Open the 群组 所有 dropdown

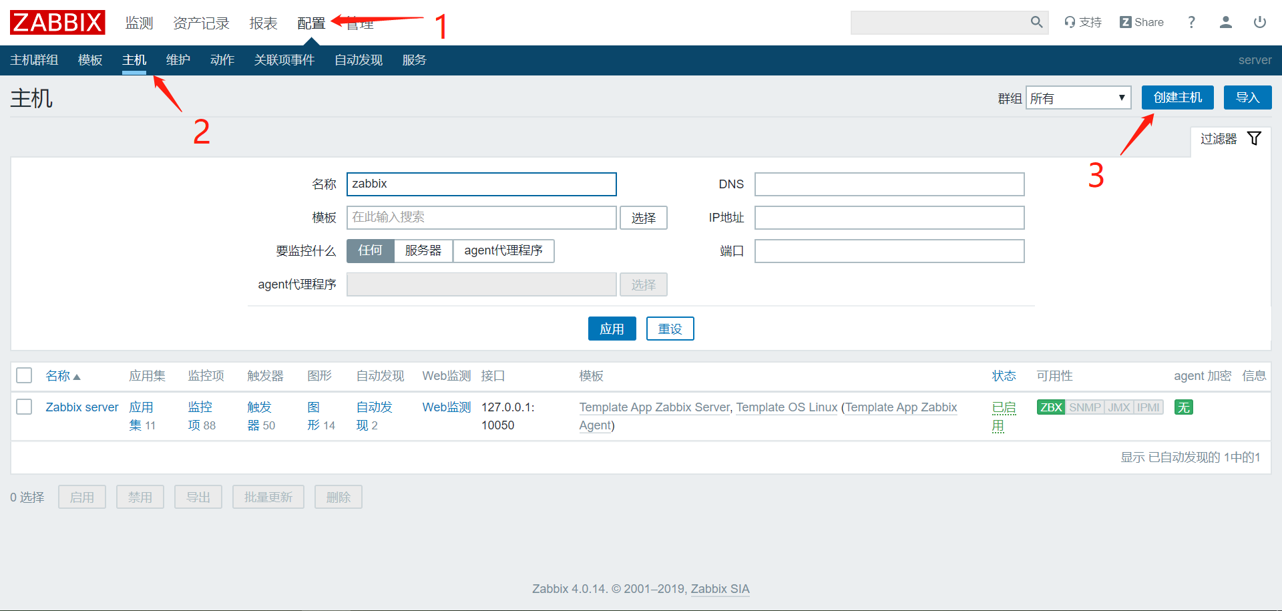(1078, 98)
